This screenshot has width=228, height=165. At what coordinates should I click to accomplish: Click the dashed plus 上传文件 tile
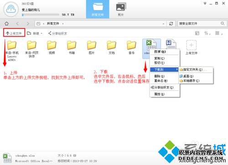[192, 47]
